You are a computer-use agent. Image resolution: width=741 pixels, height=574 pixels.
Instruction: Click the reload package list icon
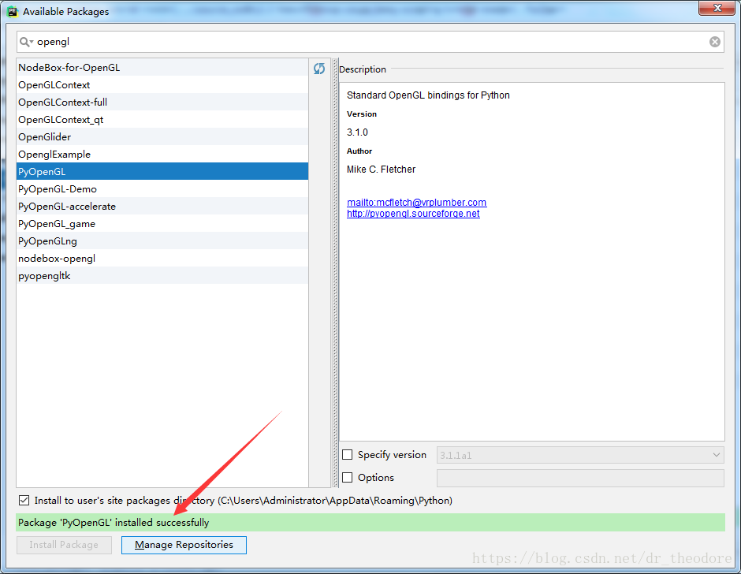coord(319,69)
